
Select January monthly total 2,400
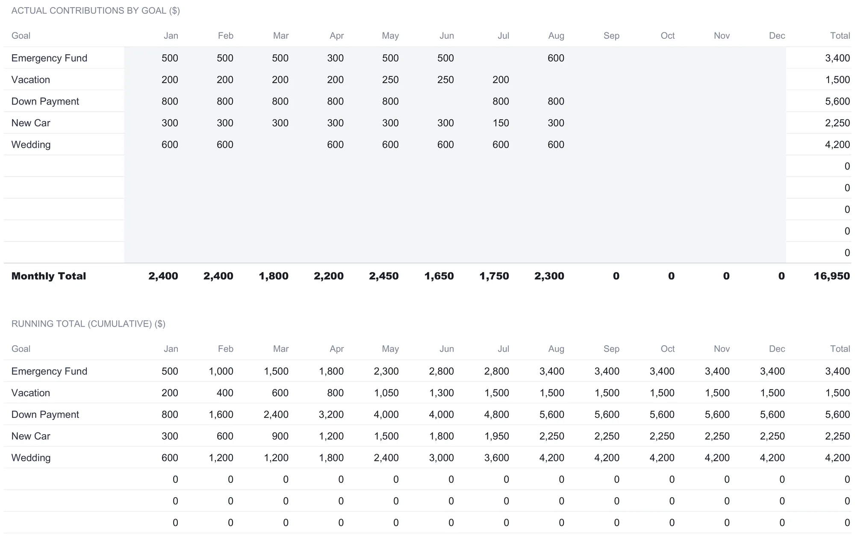point(163,276)
